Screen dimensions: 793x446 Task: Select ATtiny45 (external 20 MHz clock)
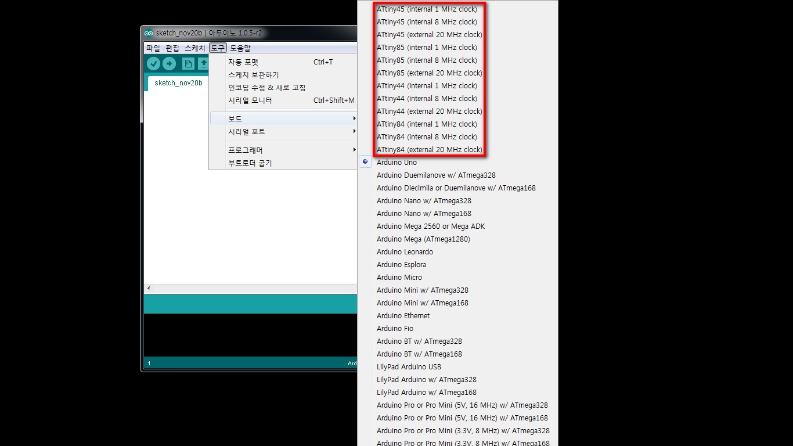(457, 35)
